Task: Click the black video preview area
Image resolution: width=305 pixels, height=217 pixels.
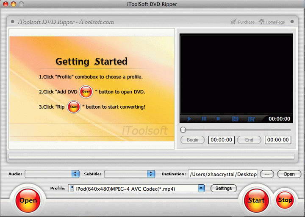Action: [x=236, y=75]
